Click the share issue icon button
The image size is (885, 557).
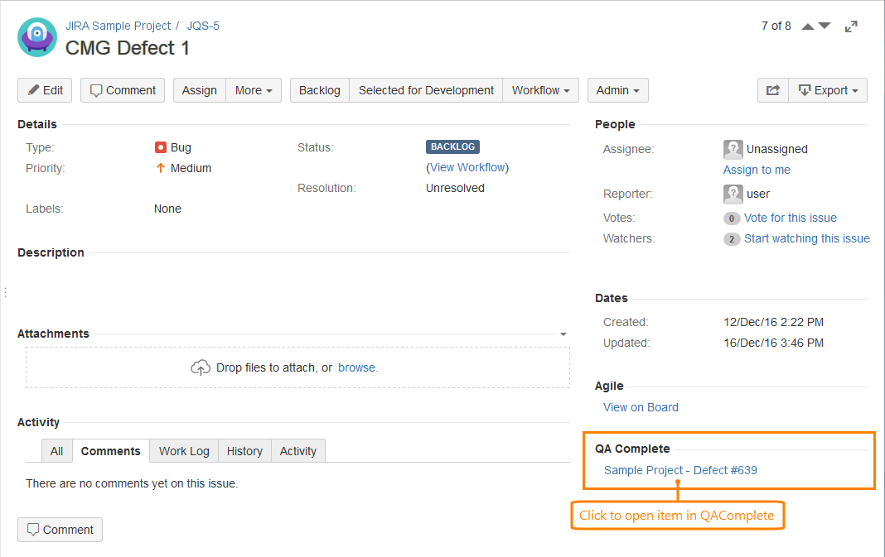[772, 90]
